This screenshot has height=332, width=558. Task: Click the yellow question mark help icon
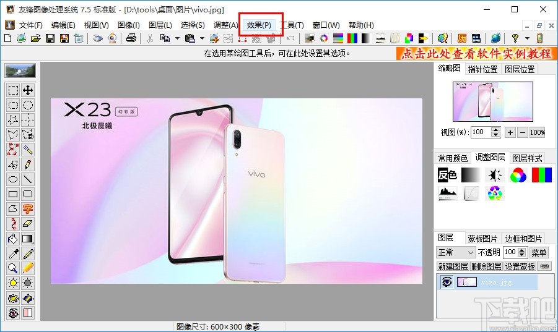[515, 38]
